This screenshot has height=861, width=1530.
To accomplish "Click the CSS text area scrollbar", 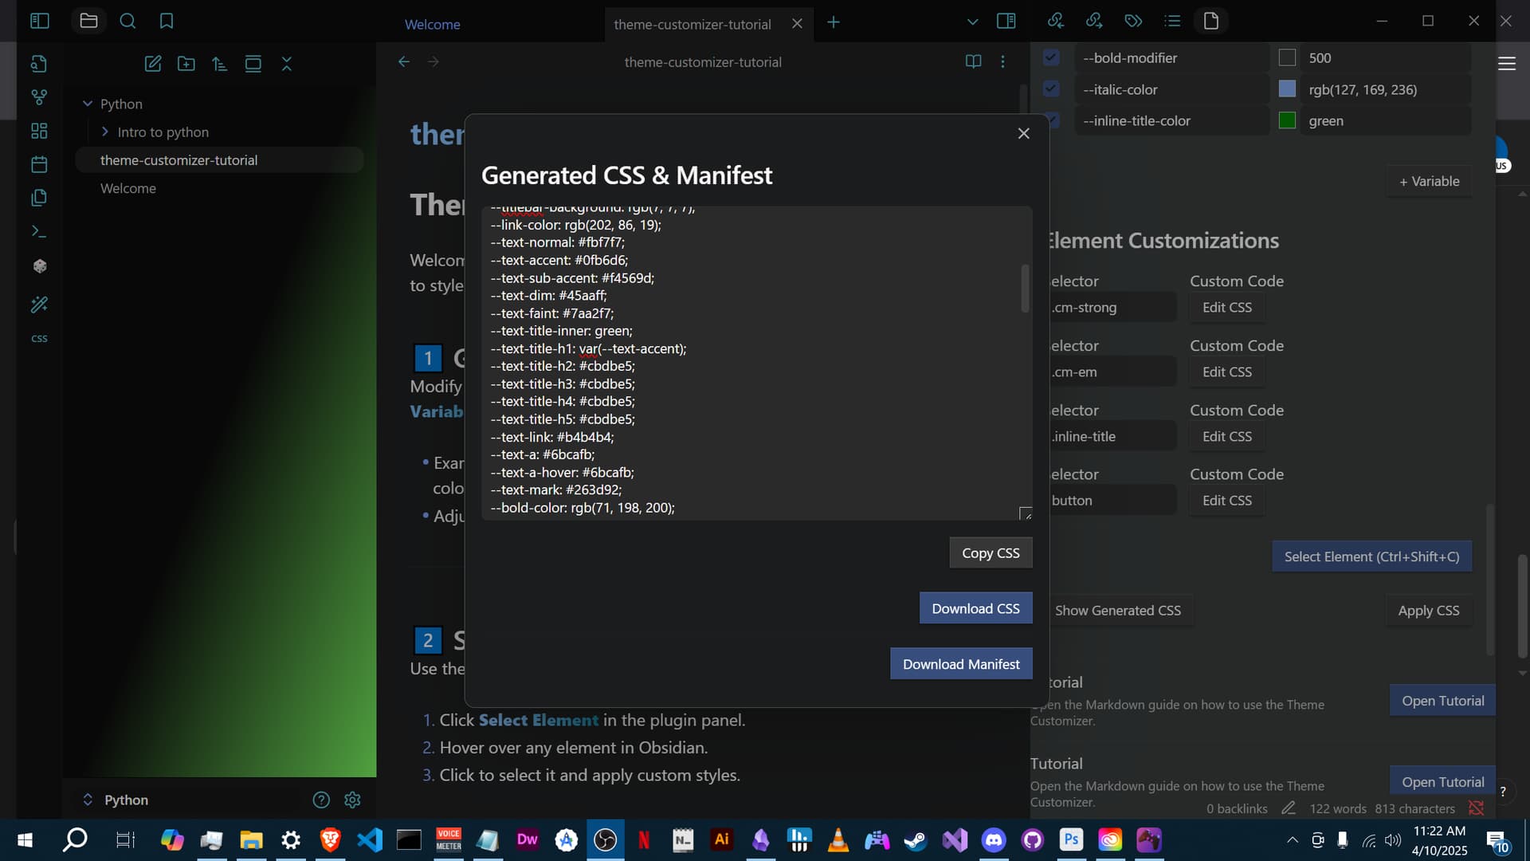I will pyautogui.click(x=1025, y=289).
